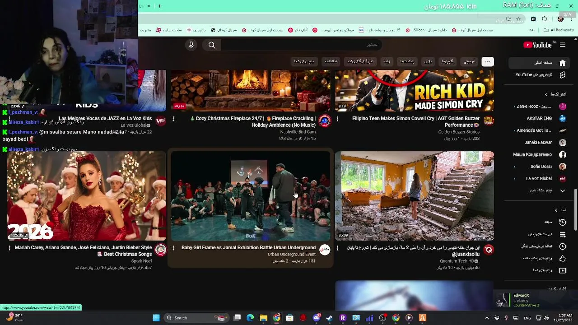The image size is (578, 325).
Task: Open Baby Girl Frame vs Jamal video thumbnail
Action: [x=251, y=196]
